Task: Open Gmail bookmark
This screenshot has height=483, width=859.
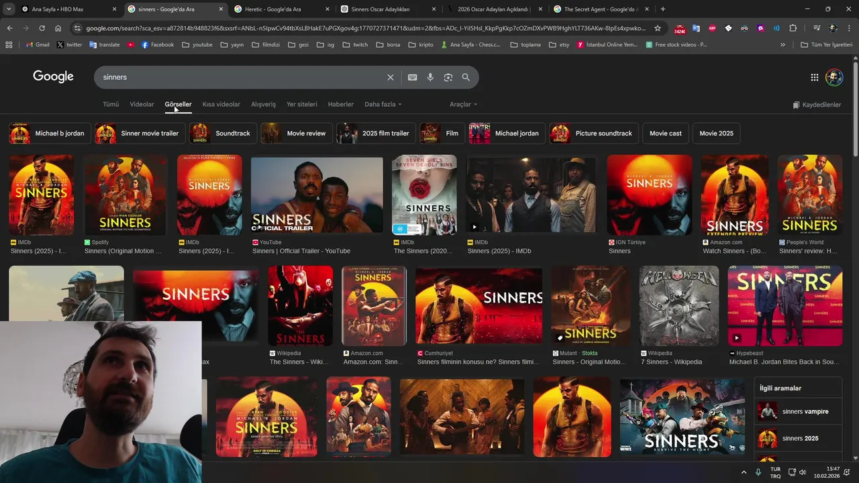Action: click(x=38, y=45)
